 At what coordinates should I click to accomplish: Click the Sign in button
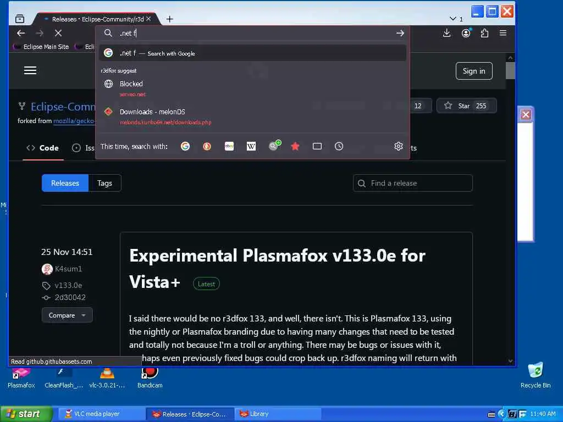[x=474, y=71]
